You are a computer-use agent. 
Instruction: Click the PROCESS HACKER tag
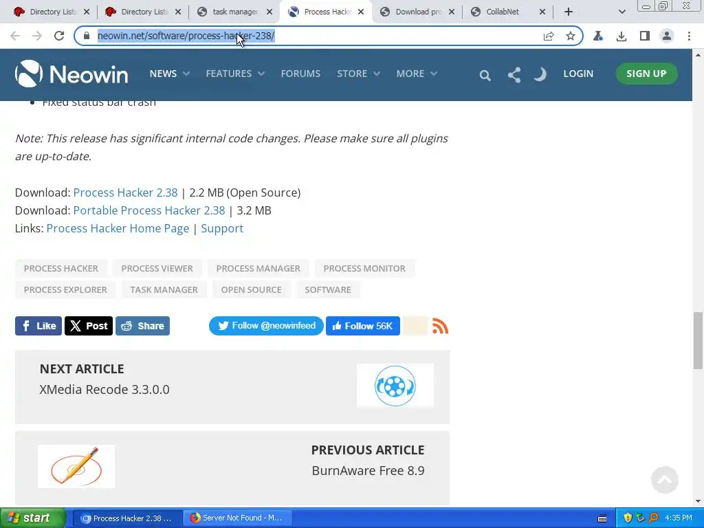[x=61, y=269]
